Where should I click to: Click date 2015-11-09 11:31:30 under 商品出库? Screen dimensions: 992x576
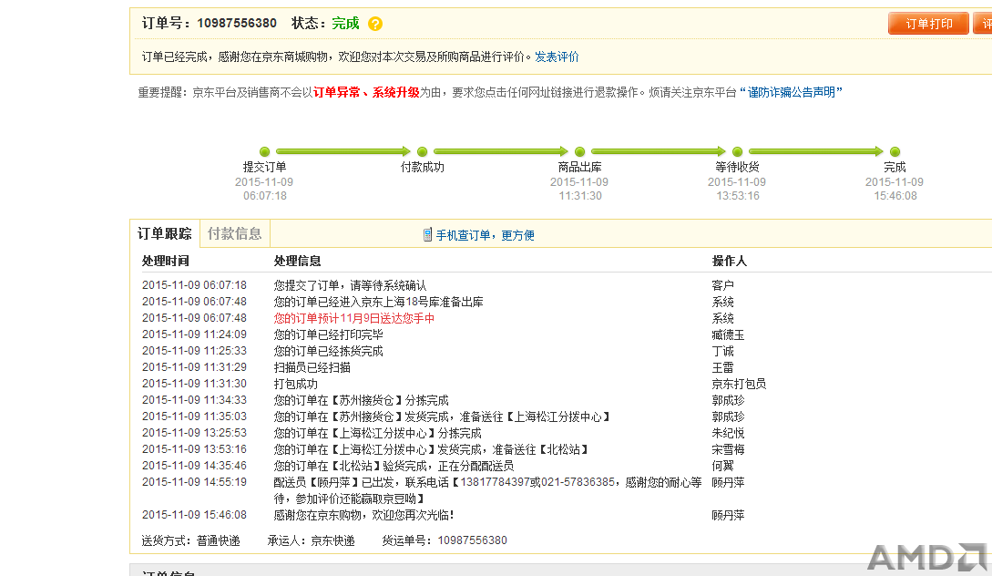click(x=579, y=190)
